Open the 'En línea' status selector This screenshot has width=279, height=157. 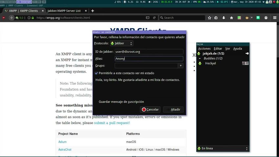223,148
